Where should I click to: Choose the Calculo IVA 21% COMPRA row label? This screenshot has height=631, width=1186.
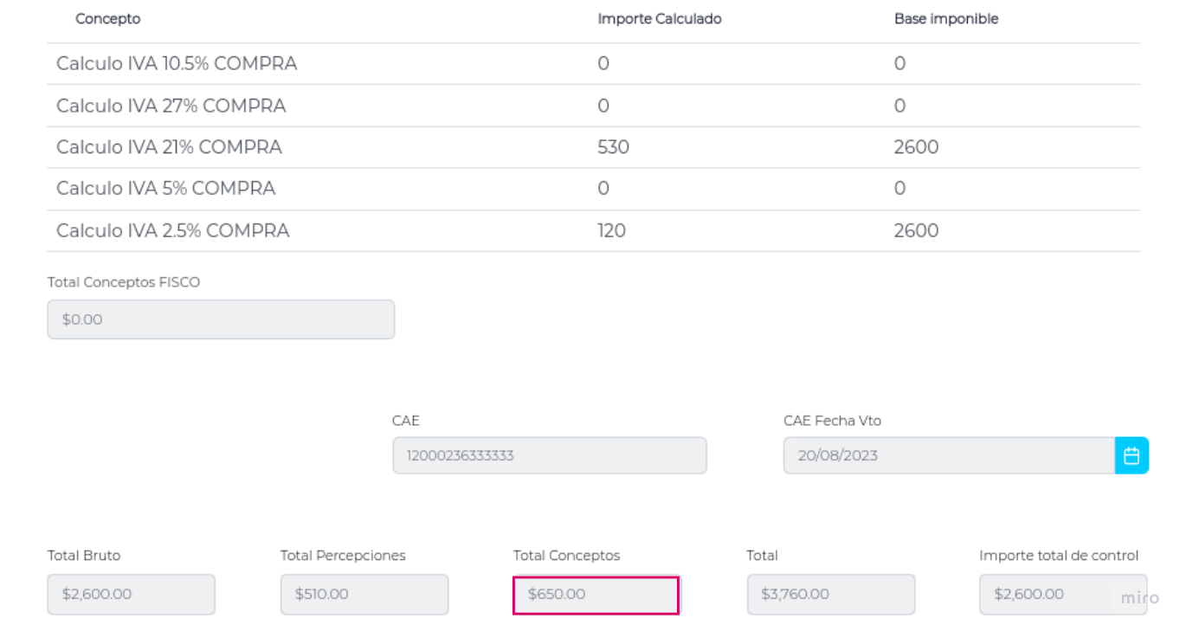(x=169, y=147)
